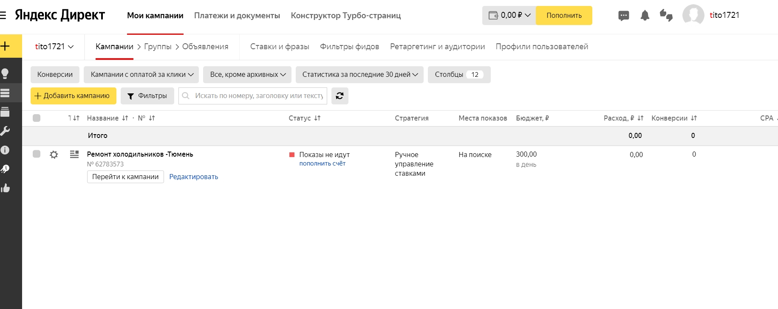778x309 pixels.
Task: Open the notifications bell icon
Action: 645,15
